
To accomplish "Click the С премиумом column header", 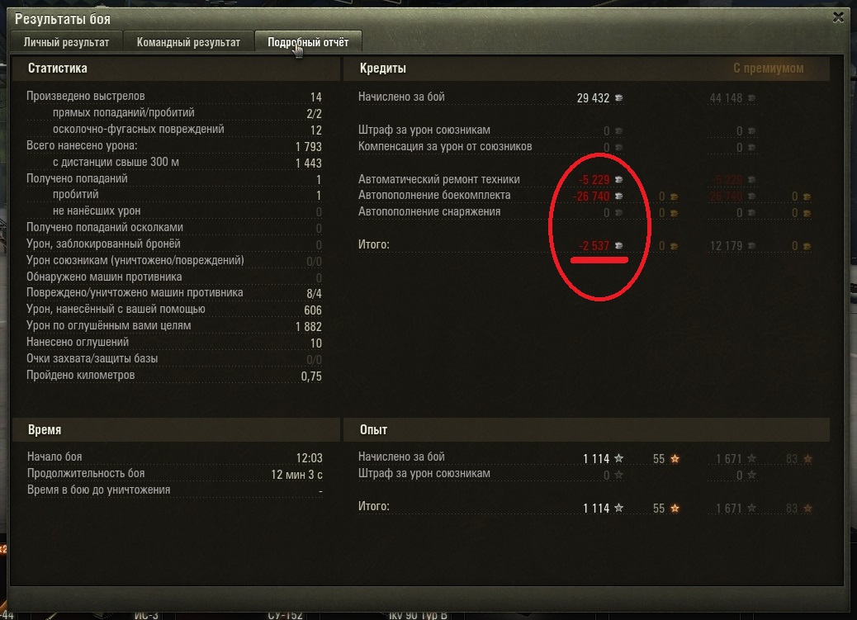I will point(768,69).
